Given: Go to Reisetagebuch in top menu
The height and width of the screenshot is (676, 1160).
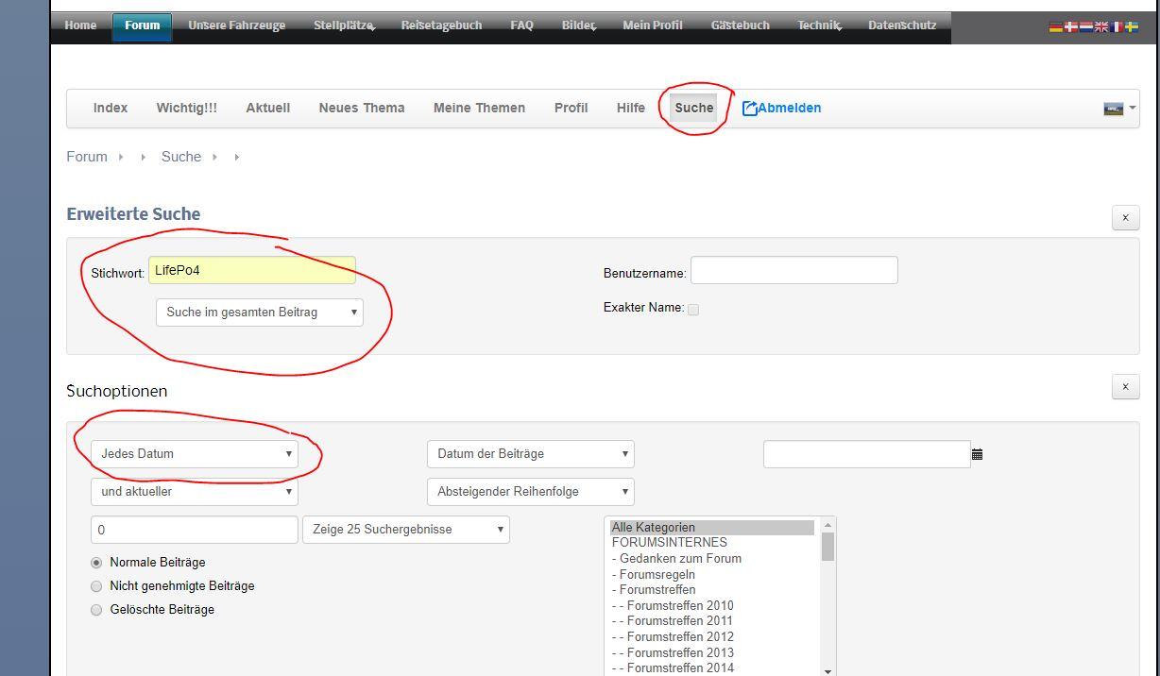Looking at the screenshot, I should tap(441, 25).
